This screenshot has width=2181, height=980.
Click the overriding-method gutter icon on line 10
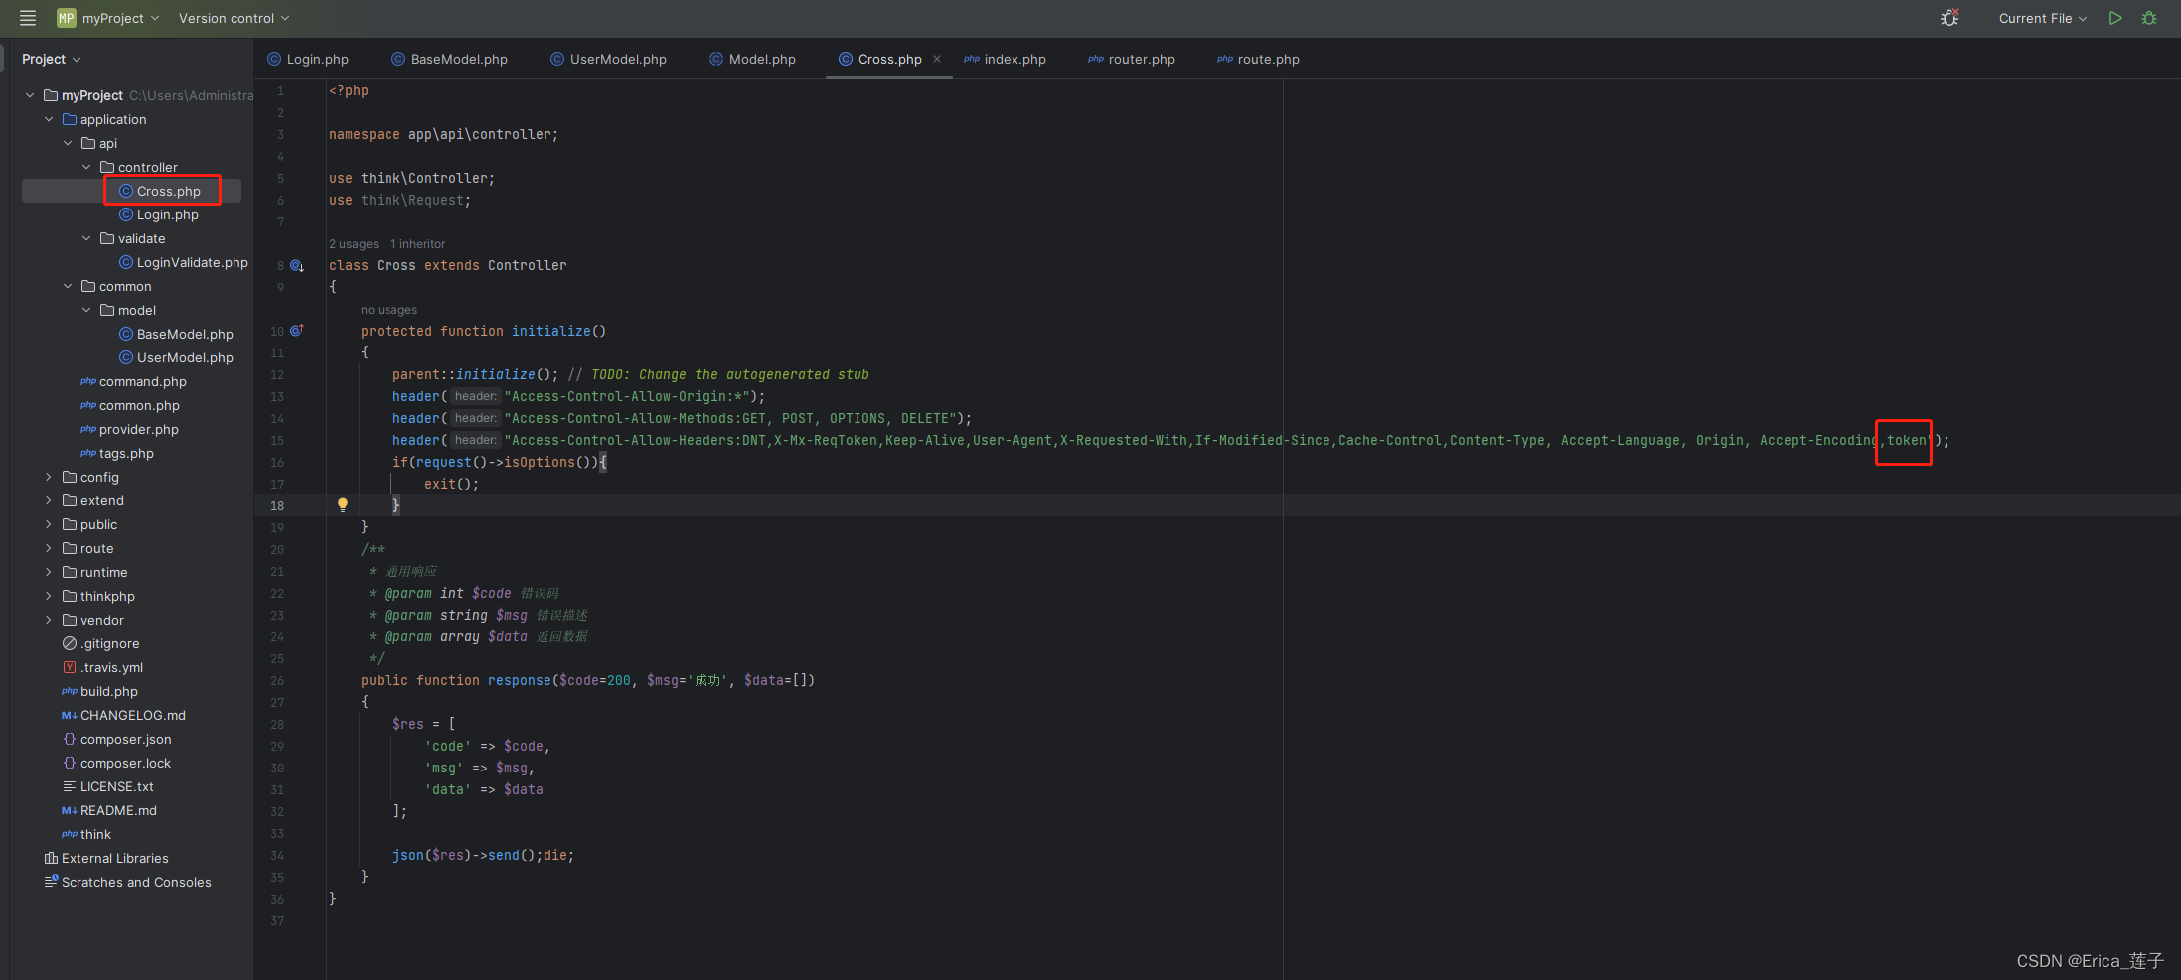(297, 331)
